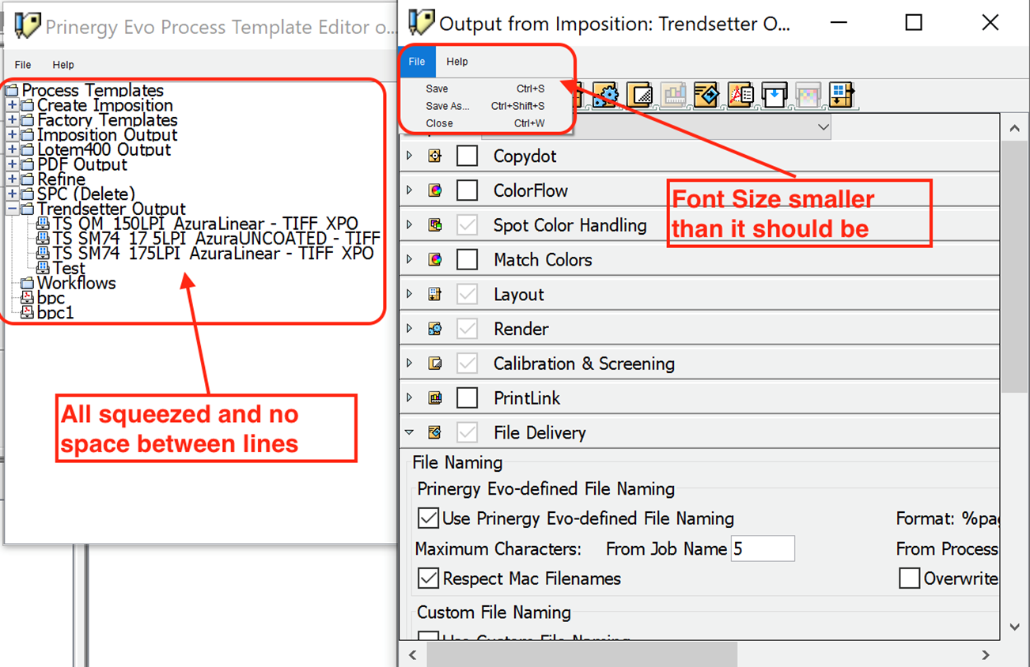Uncheck Respect Mac Filenames

(428, 578)
